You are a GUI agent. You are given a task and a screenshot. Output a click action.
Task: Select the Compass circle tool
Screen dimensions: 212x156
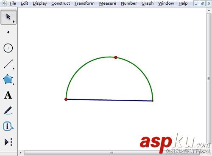pyautogui.click(x=8, y=48)
